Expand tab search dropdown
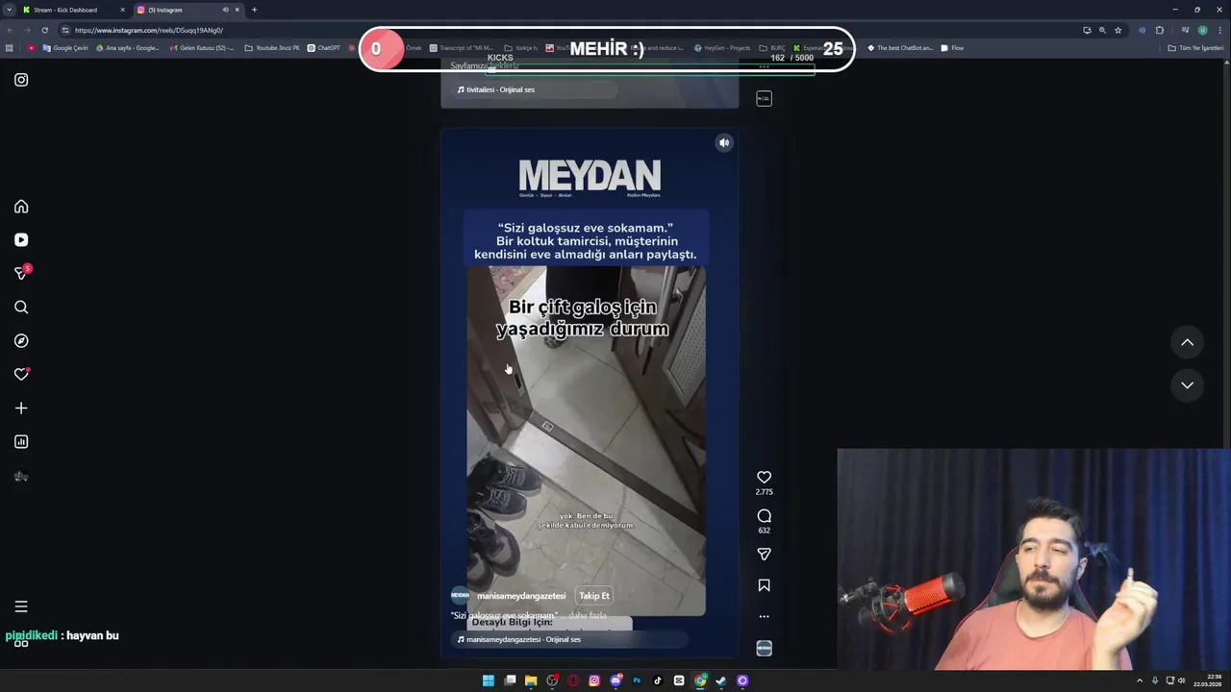 pos(9,10)
